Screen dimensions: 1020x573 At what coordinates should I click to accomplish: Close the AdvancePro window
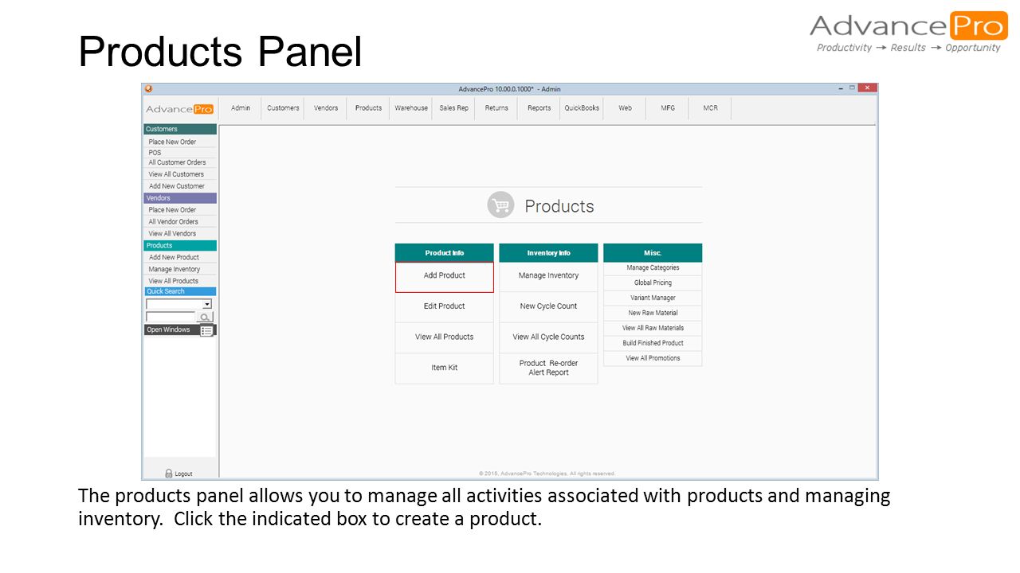(x=867, y=88)
